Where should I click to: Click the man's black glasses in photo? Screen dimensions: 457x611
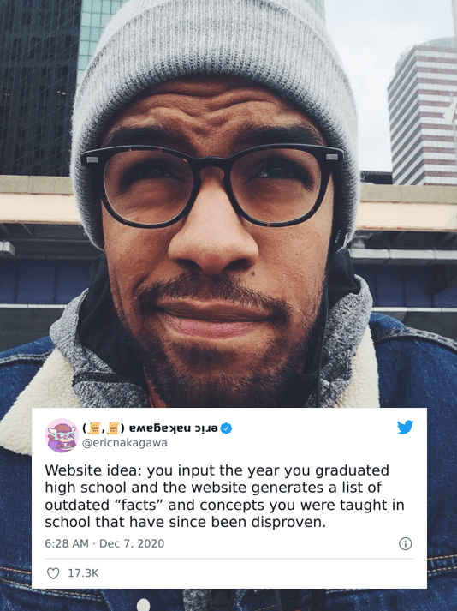212,184
